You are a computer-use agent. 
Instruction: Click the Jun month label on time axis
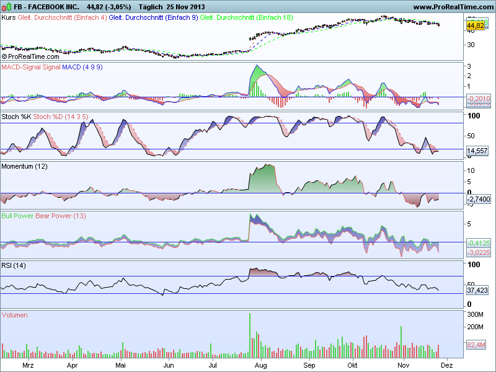[x=169, y=365]
